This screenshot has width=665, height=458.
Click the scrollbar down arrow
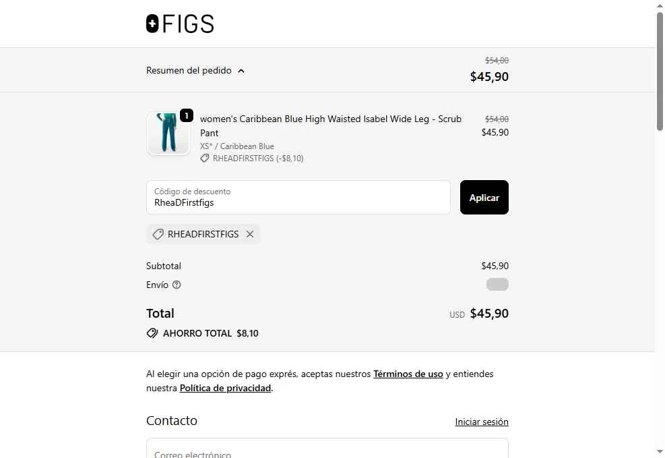pyautogui.click(x=660, y=451)
